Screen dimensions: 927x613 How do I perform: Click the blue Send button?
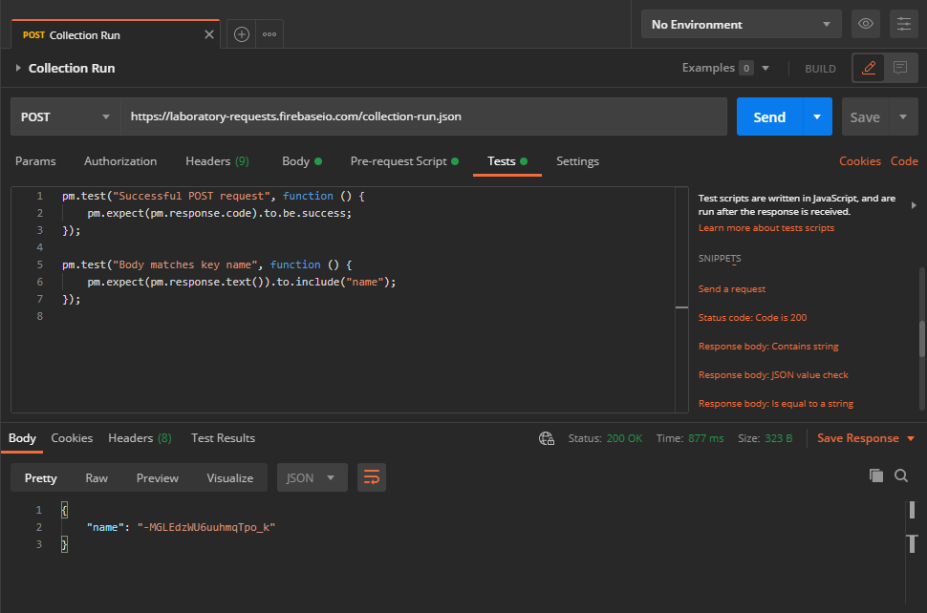click(x=769, y=116)
